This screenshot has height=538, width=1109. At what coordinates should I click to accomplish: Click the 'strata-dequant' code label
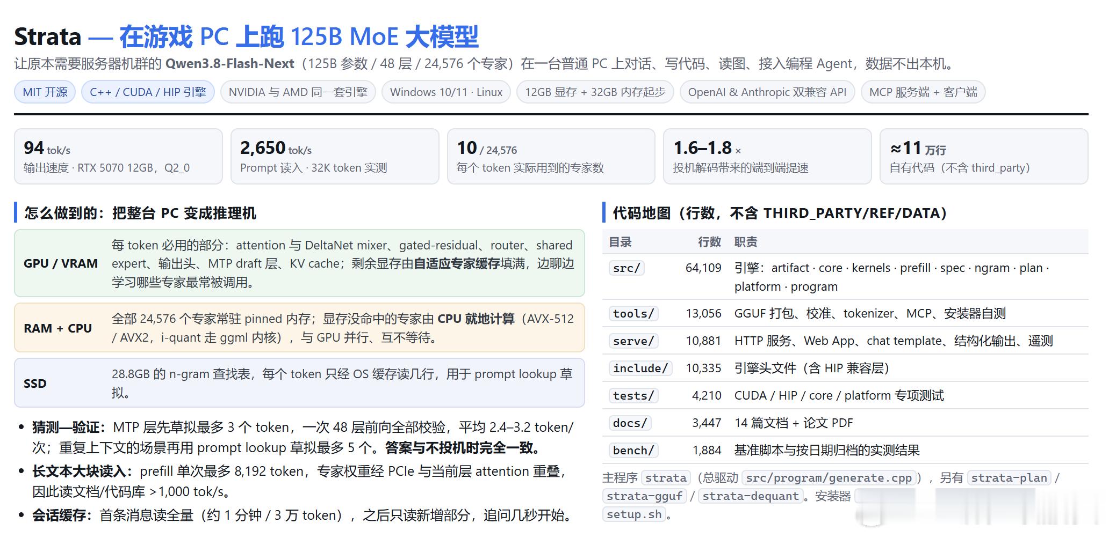pyautogui.click(x=751, y=496)
